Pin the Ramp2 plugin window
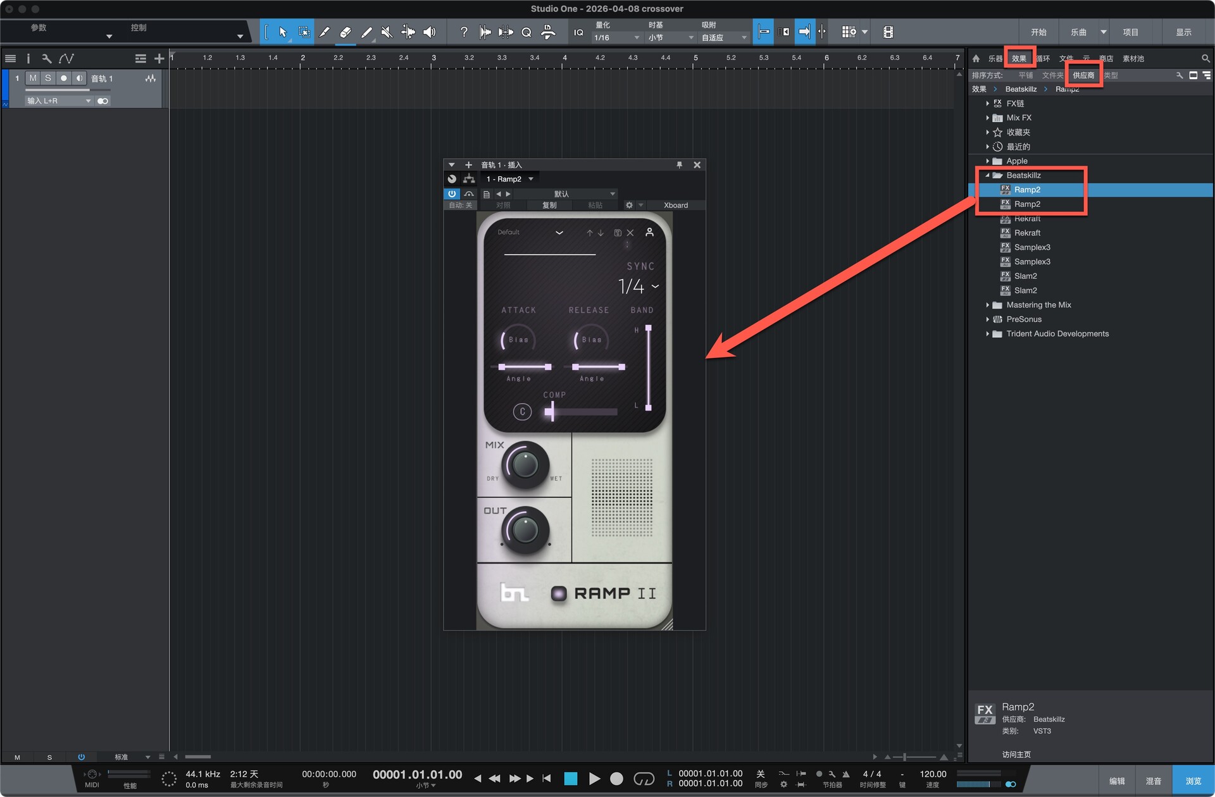Image resolution: width=1215 pixels, height=797 pixels. (680, 165)
